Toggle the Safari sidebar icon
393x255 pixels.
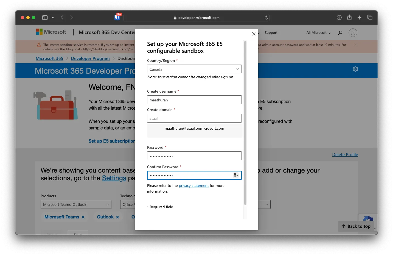click(x=45, y=18)
